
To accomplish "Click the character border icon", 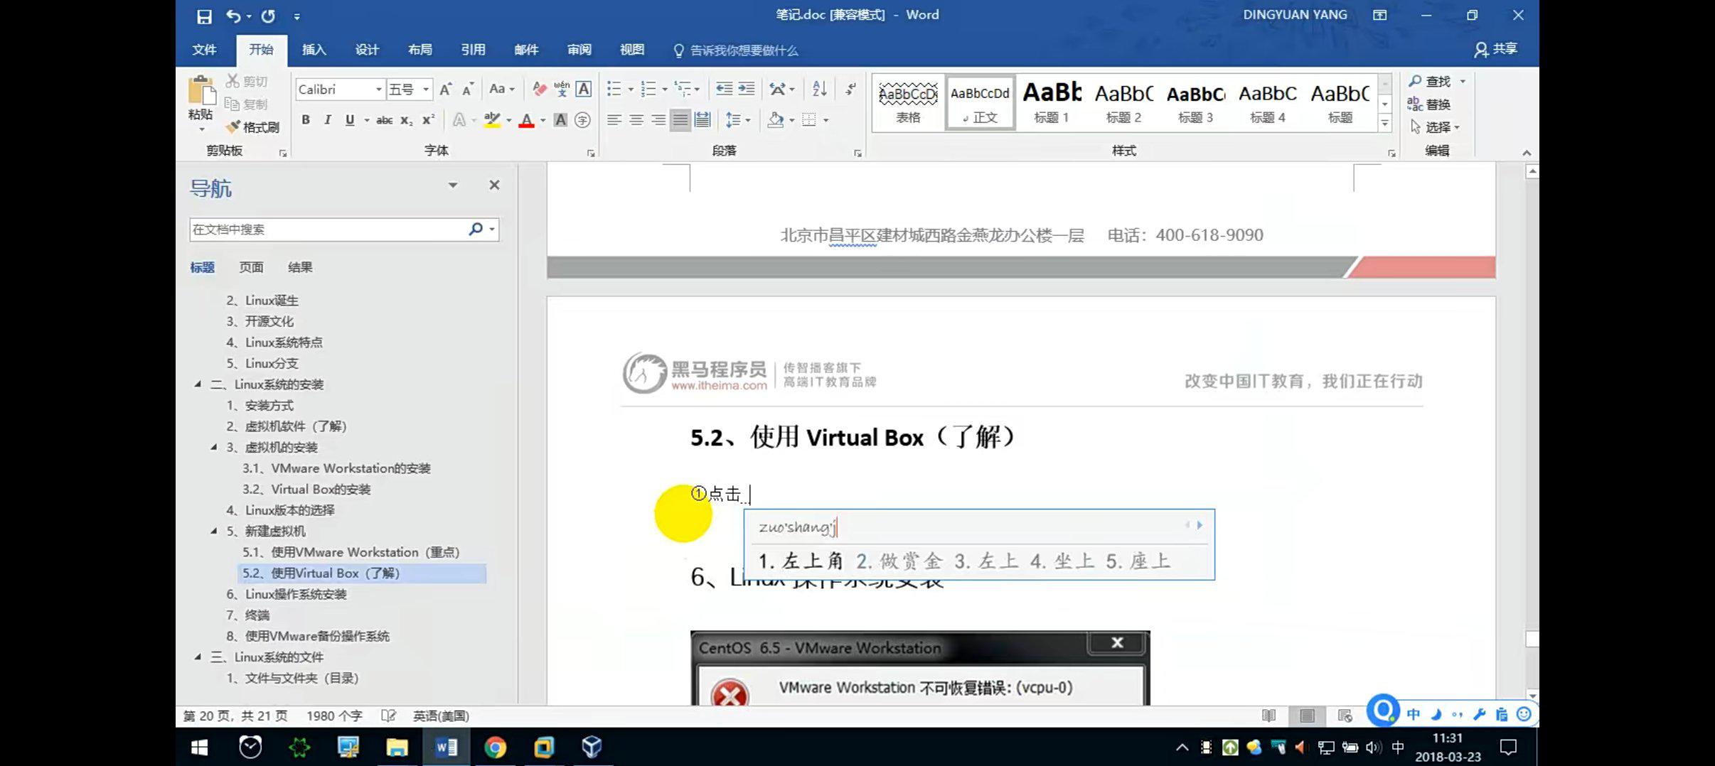I will [584, 90].
